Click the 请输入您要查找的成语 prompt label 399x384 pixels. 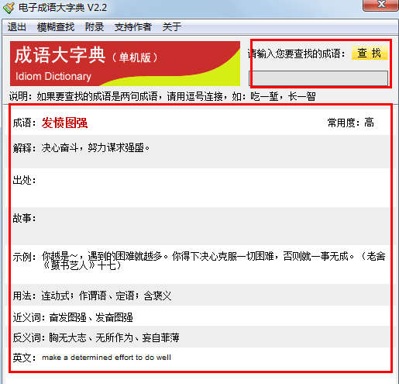point(296,54)
